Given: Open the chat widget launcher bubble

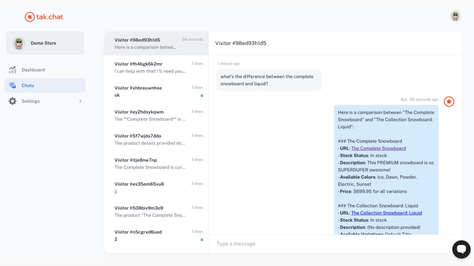Looking at the screenshot, I should (x=461, y=249).
